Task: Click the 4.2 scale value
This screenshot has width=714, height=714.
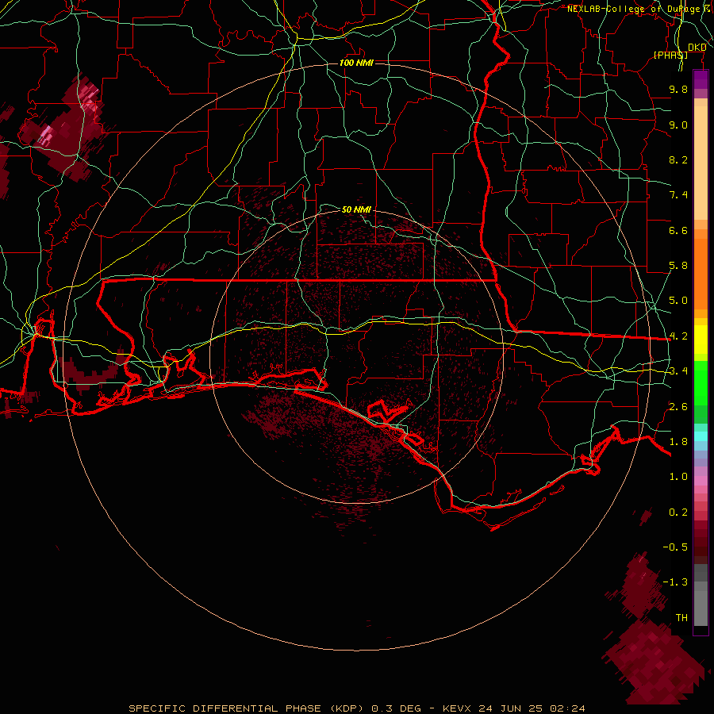Action: tap(678, 336)
